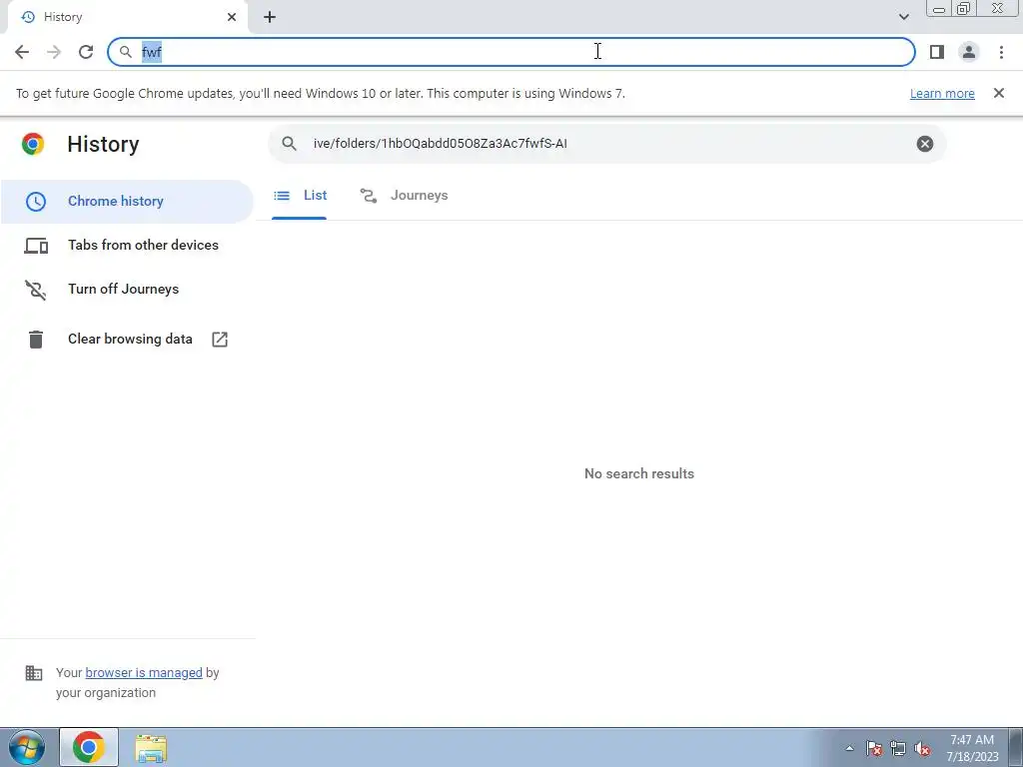Click the forward navigation arrow
Image resolution: width=1023 pixels, height=767 pixels.
tap(54, 52)
